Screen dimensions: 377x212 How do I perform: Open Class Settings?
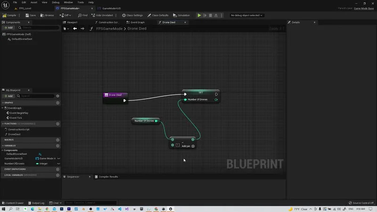132,16
